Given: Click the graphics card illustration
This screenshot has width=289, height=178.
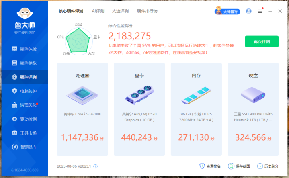Looking at the screenshot, I should click(139, 95).
